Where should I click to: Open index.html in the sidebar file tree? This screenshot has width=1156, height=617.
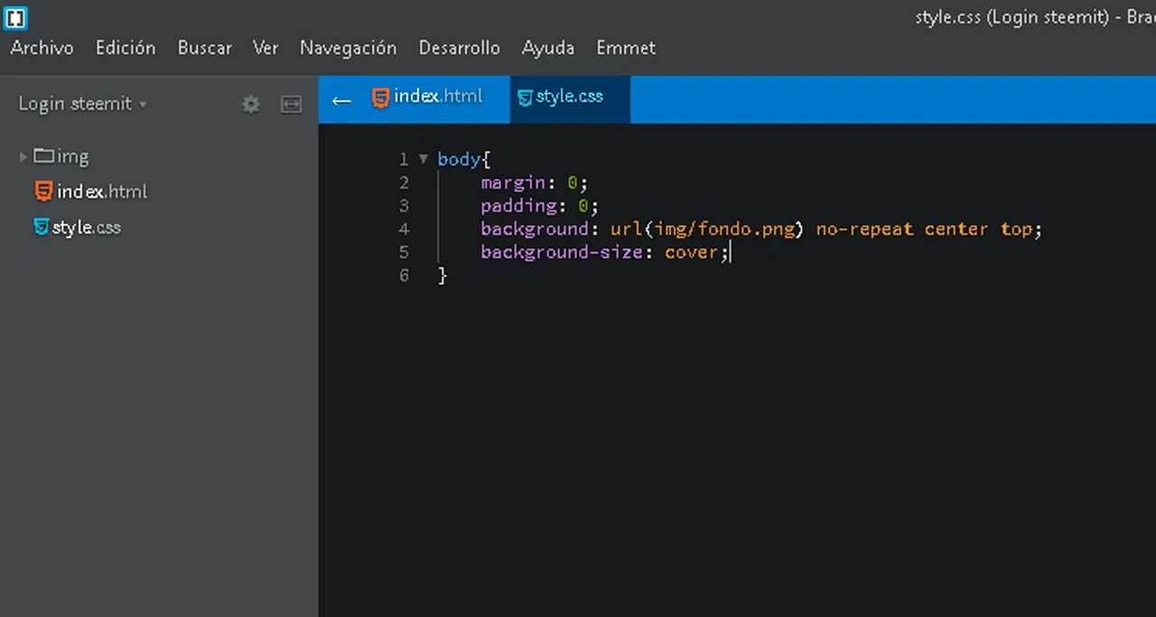click(x=101, y=192)
